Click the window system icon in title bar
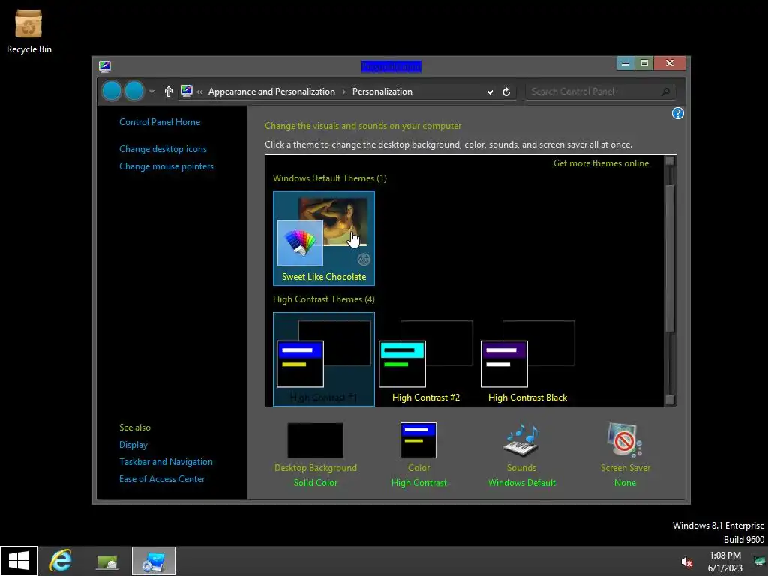This screenshot has height=576, width=768. click(105, 66)
